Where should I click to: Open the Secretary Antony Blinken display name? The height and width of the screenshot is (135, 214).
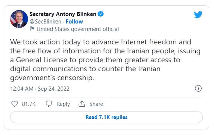coord(63,14)
